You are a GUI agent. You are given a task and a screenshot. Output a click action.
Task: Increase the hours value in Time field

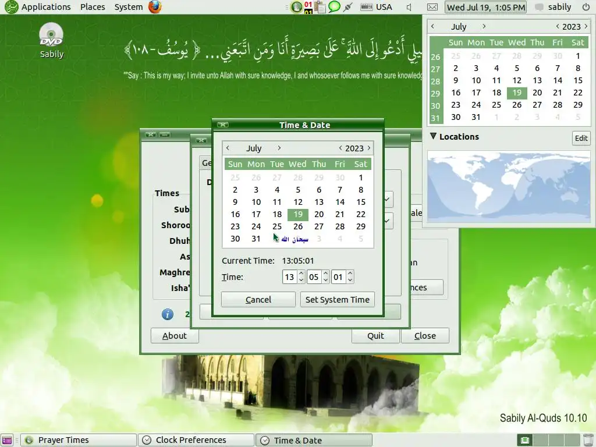[x=301, y=274]
